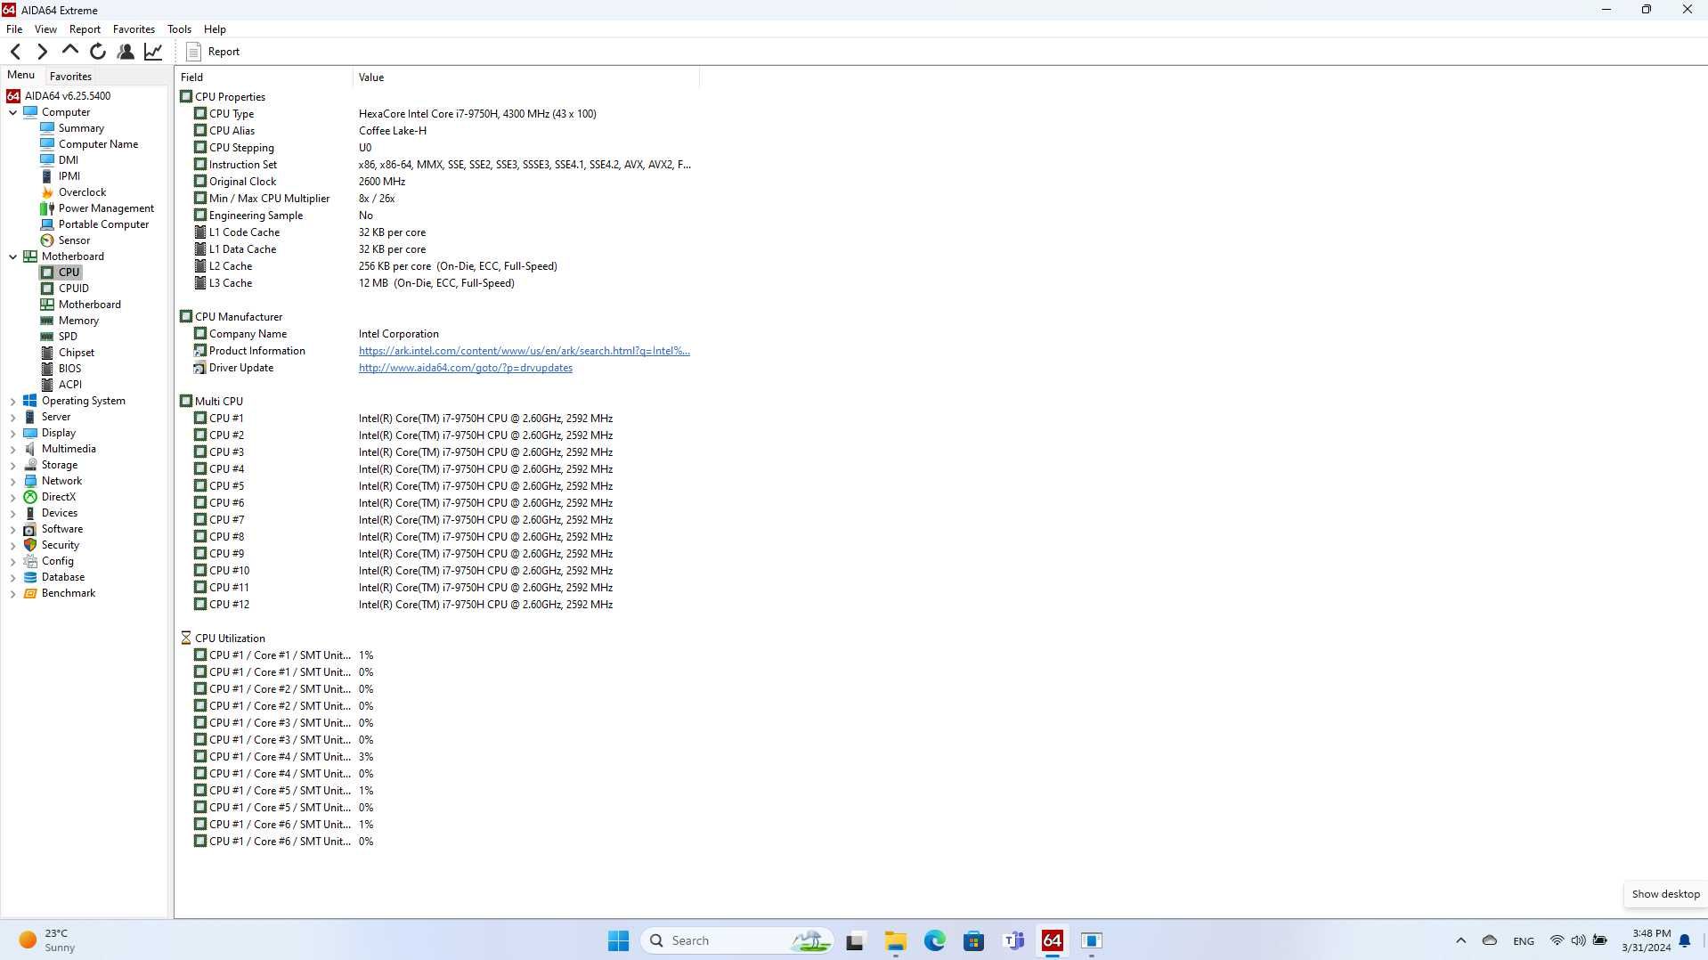
Task: Select the Security shield icon
Action: [x=30, y=545]
